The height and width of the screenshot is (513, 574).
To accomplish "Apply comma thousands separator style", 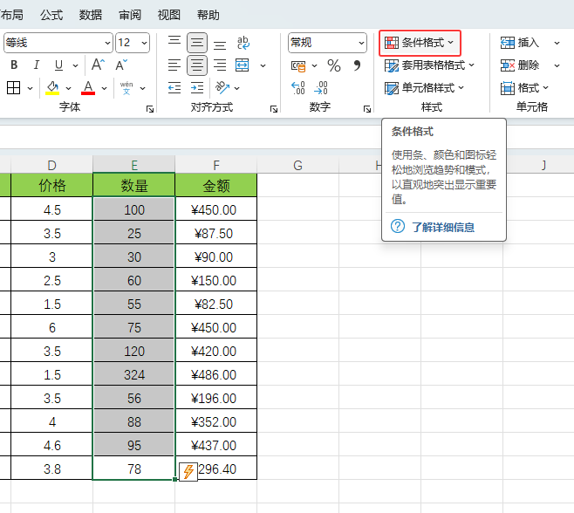I will 357,66.
